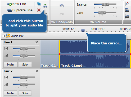Click the Line 1 balance icon

point(6,48)
